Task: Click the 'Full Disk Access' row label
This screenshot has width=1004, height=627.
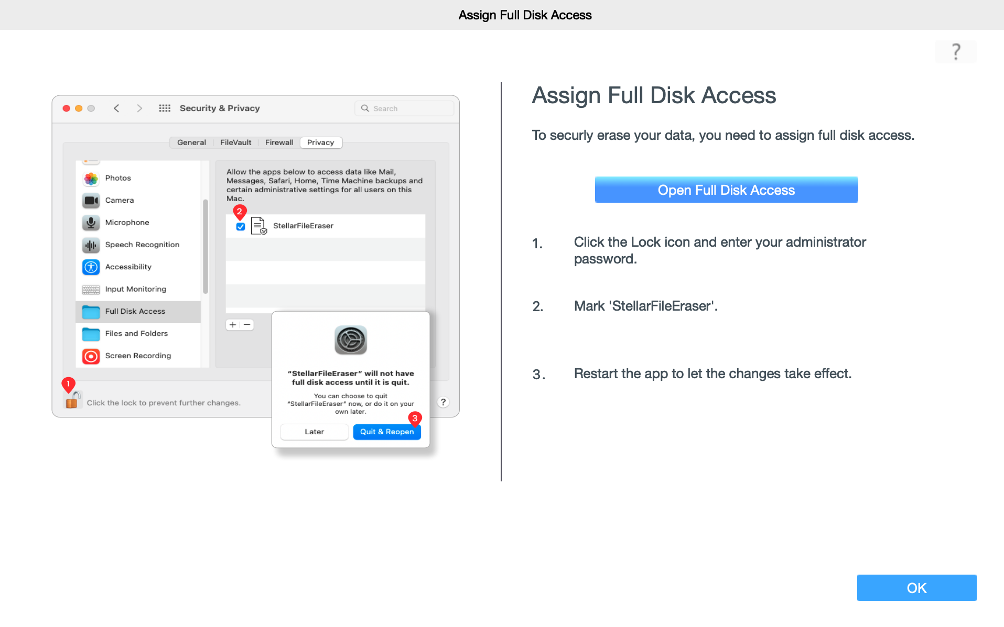Action: pyautogui.click(x=135, y=311)
